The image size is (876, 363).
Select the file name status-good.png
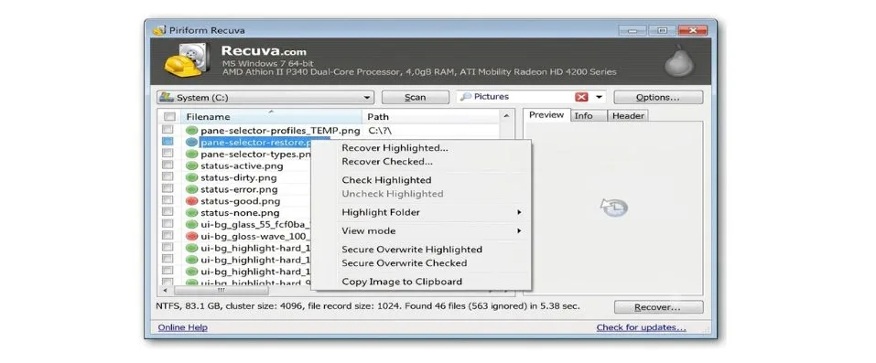click(x=240, y=201)
